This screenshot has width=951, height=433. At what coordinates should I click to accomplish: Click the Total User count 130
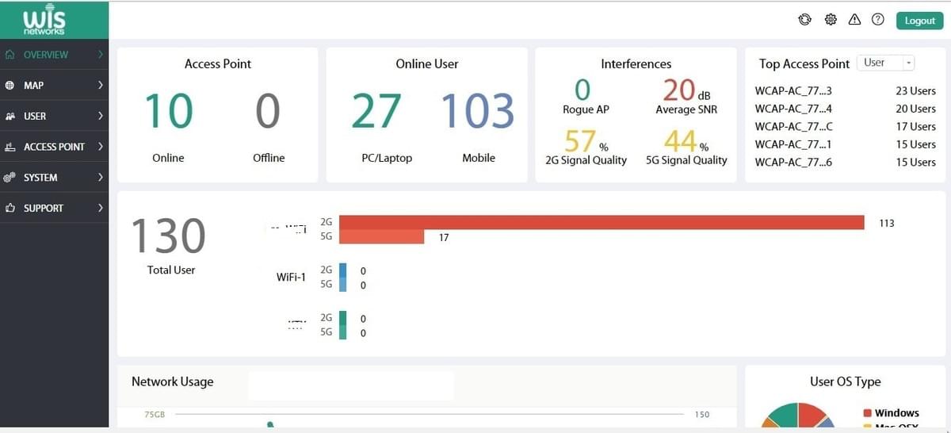[x=168, y=236]
